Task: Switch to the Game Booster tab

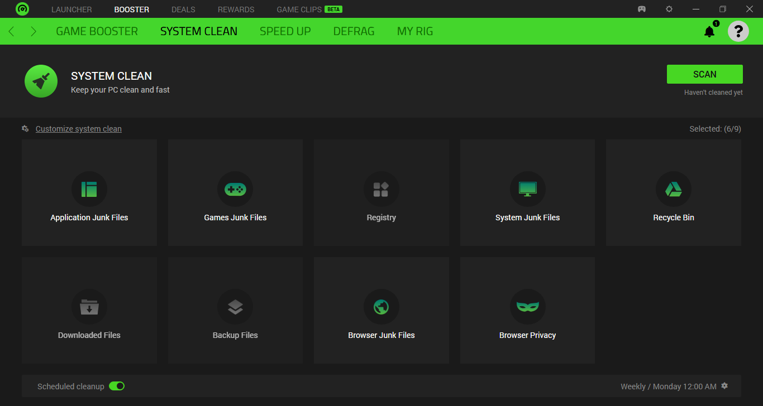Action: point(97,31)
